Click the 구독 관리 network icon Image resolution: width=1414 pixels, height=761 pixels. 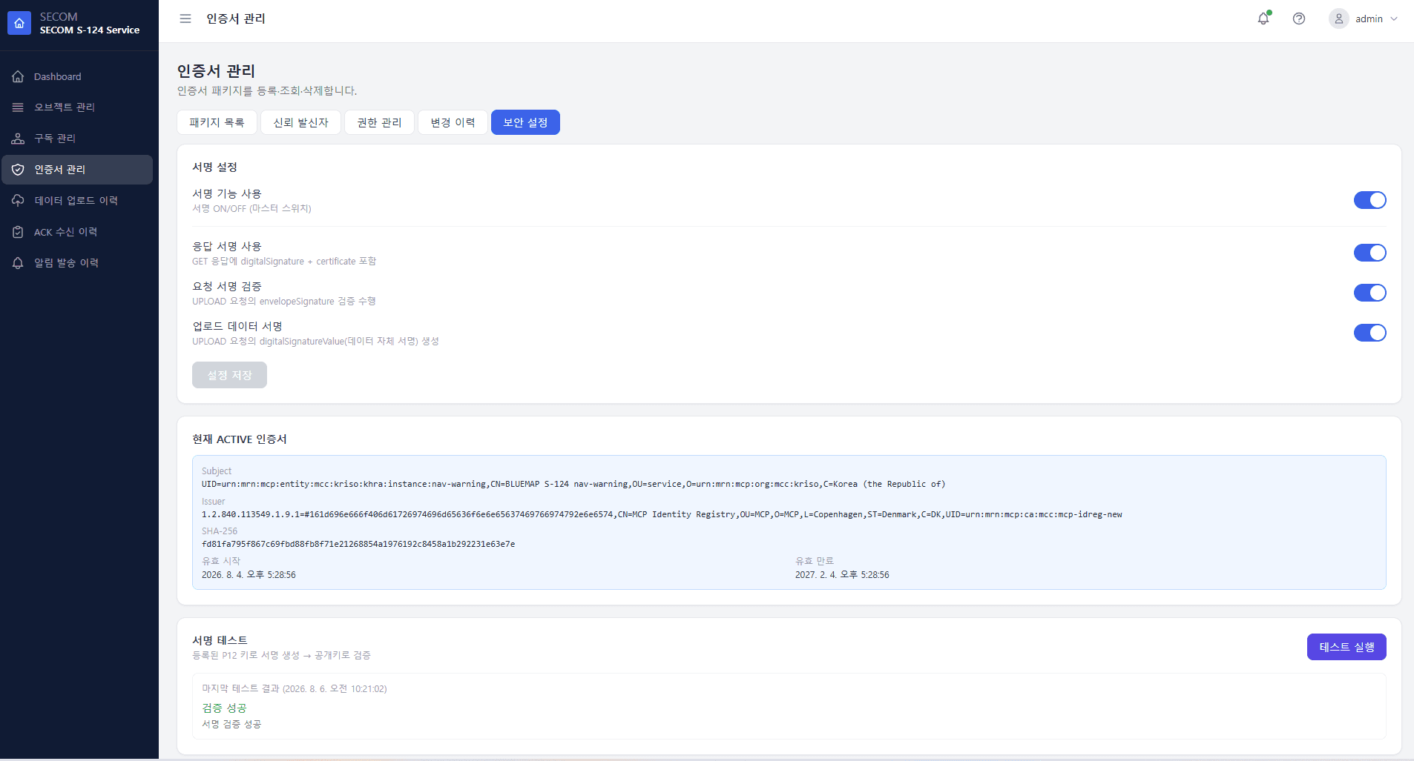point(18,139)
